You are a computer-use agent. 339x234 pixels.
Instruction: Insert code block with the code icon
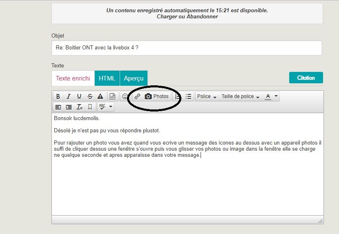click(113, 96)
